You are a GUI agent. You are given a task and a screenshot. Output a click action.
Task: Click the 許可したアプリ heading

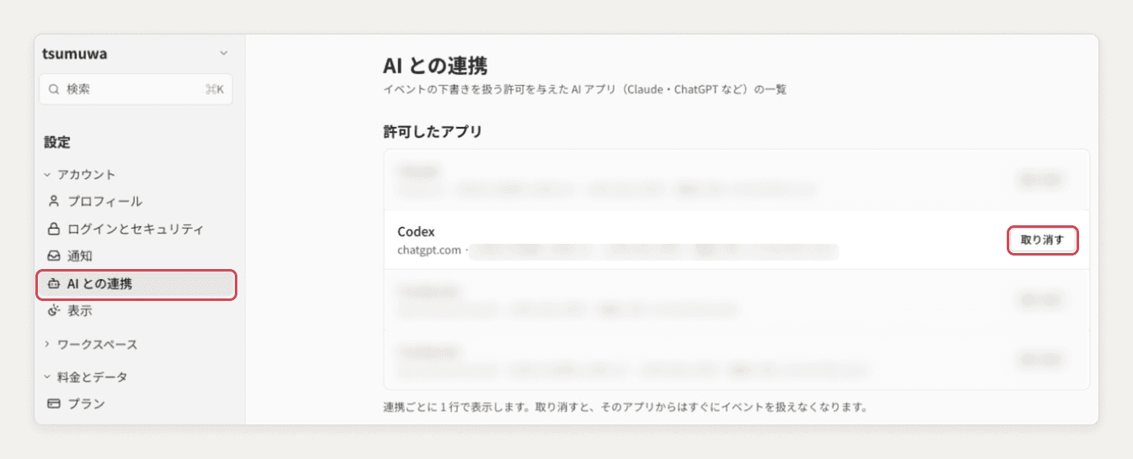coord(432,132)
